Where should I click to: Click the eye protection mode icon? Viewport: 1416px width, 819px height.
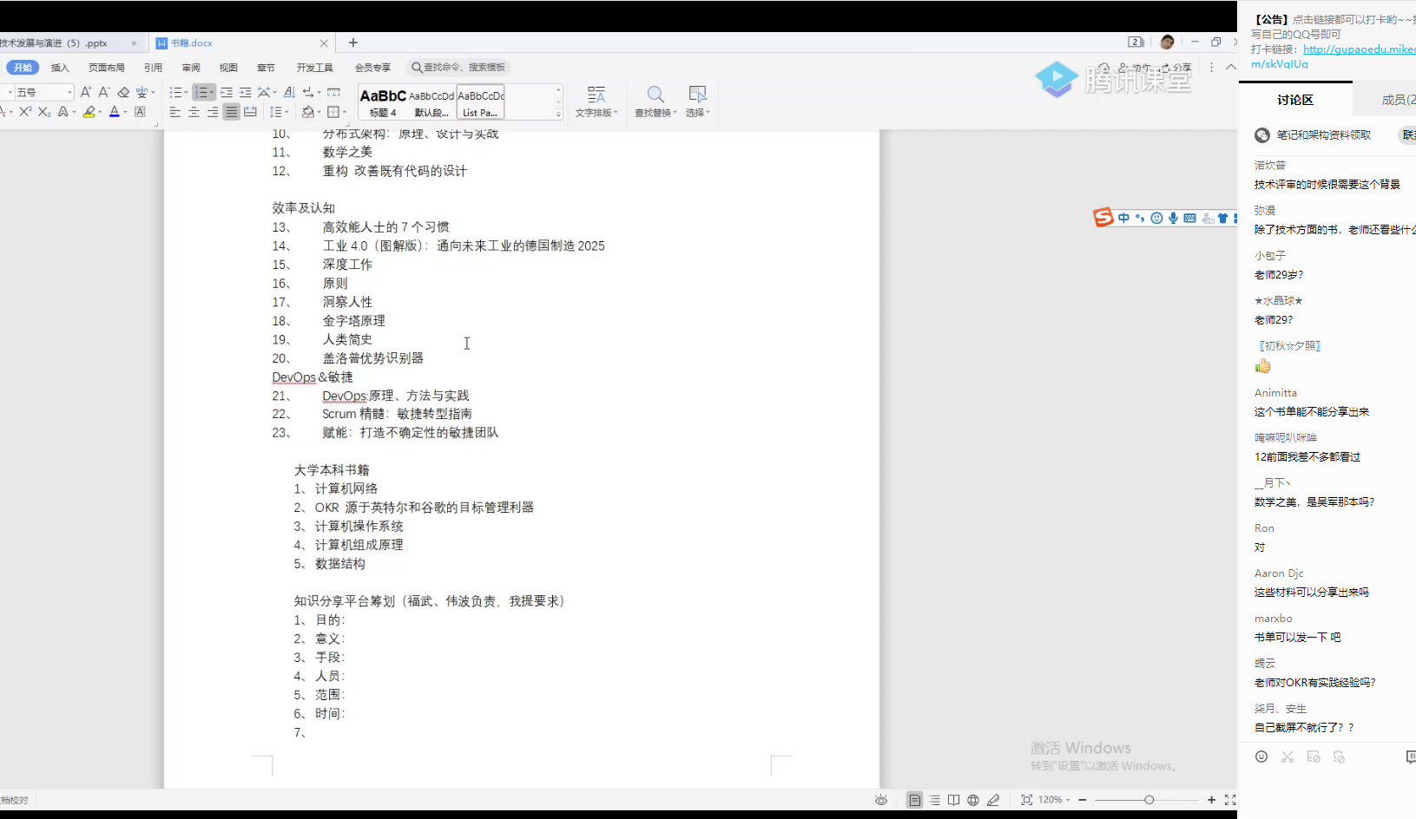pyautogui.click(x=881, y=800)
